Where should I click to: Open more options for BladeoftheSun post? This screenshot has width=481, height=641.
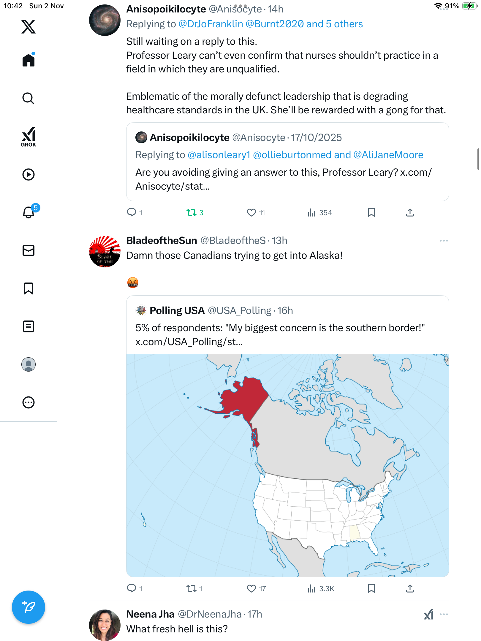444,241
